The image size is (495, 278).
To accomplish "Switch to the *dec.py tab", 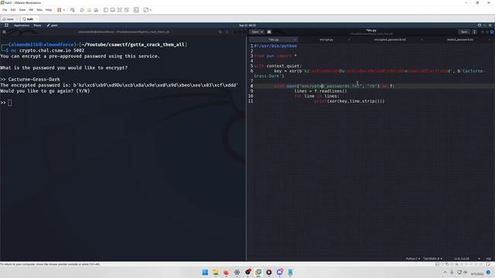I will pos(273,39).
